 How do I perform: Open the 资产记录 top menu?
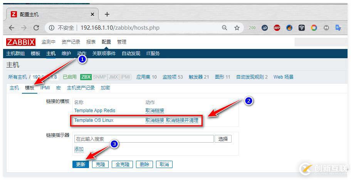pos(71,42)
